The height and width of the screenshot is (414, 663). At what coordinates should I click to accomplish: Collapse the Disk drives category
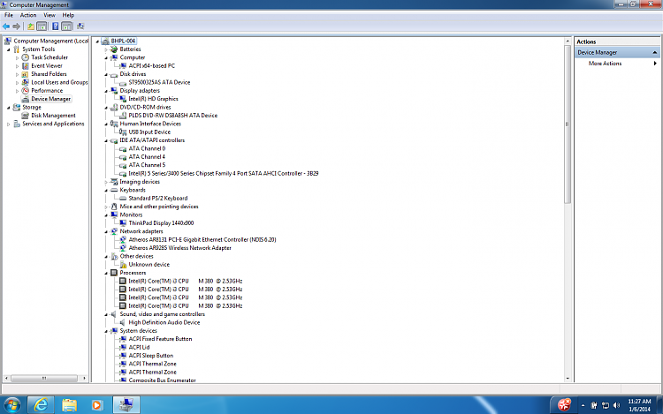(106, 74)
